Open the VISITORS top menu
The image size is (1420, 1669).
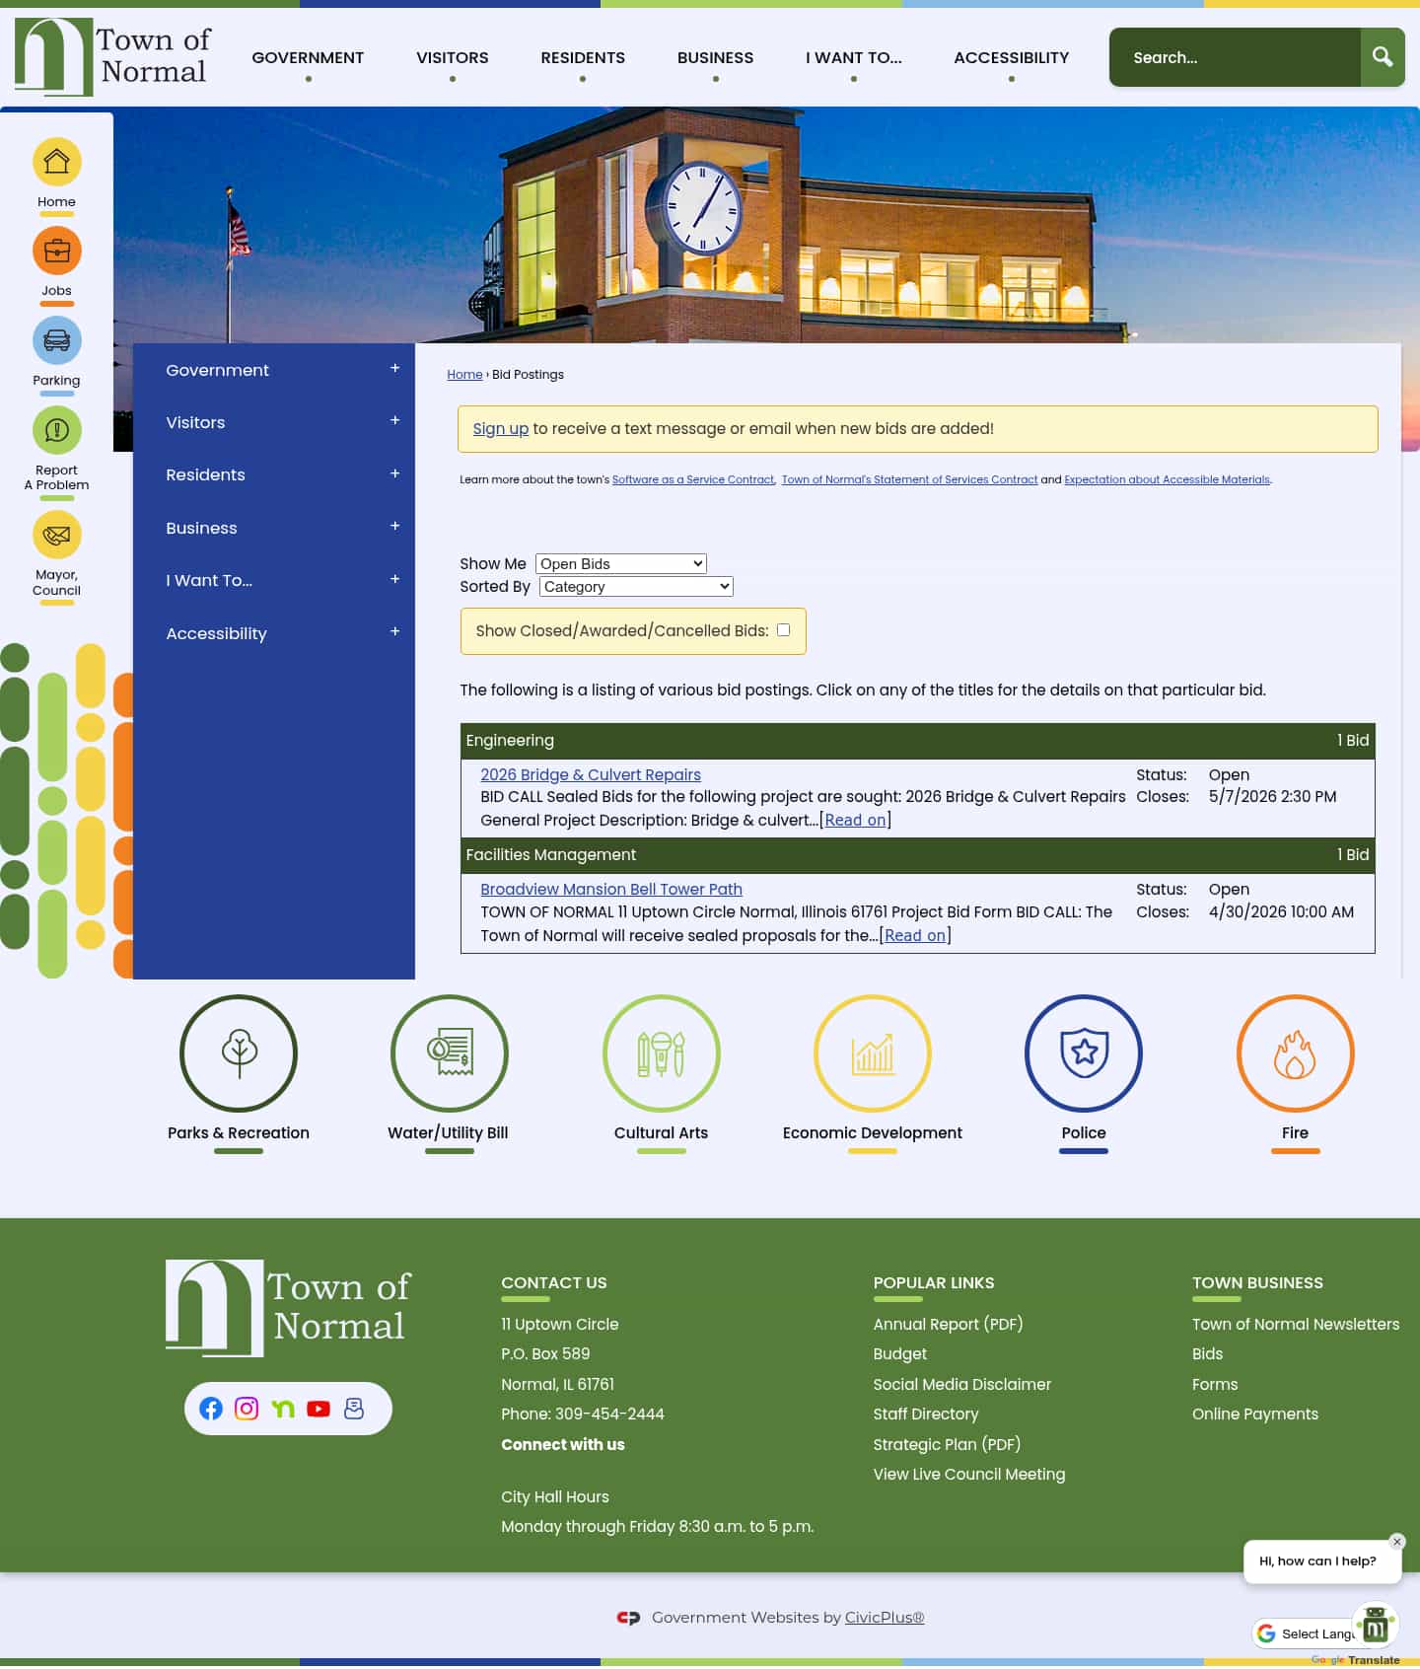point(453,57)
